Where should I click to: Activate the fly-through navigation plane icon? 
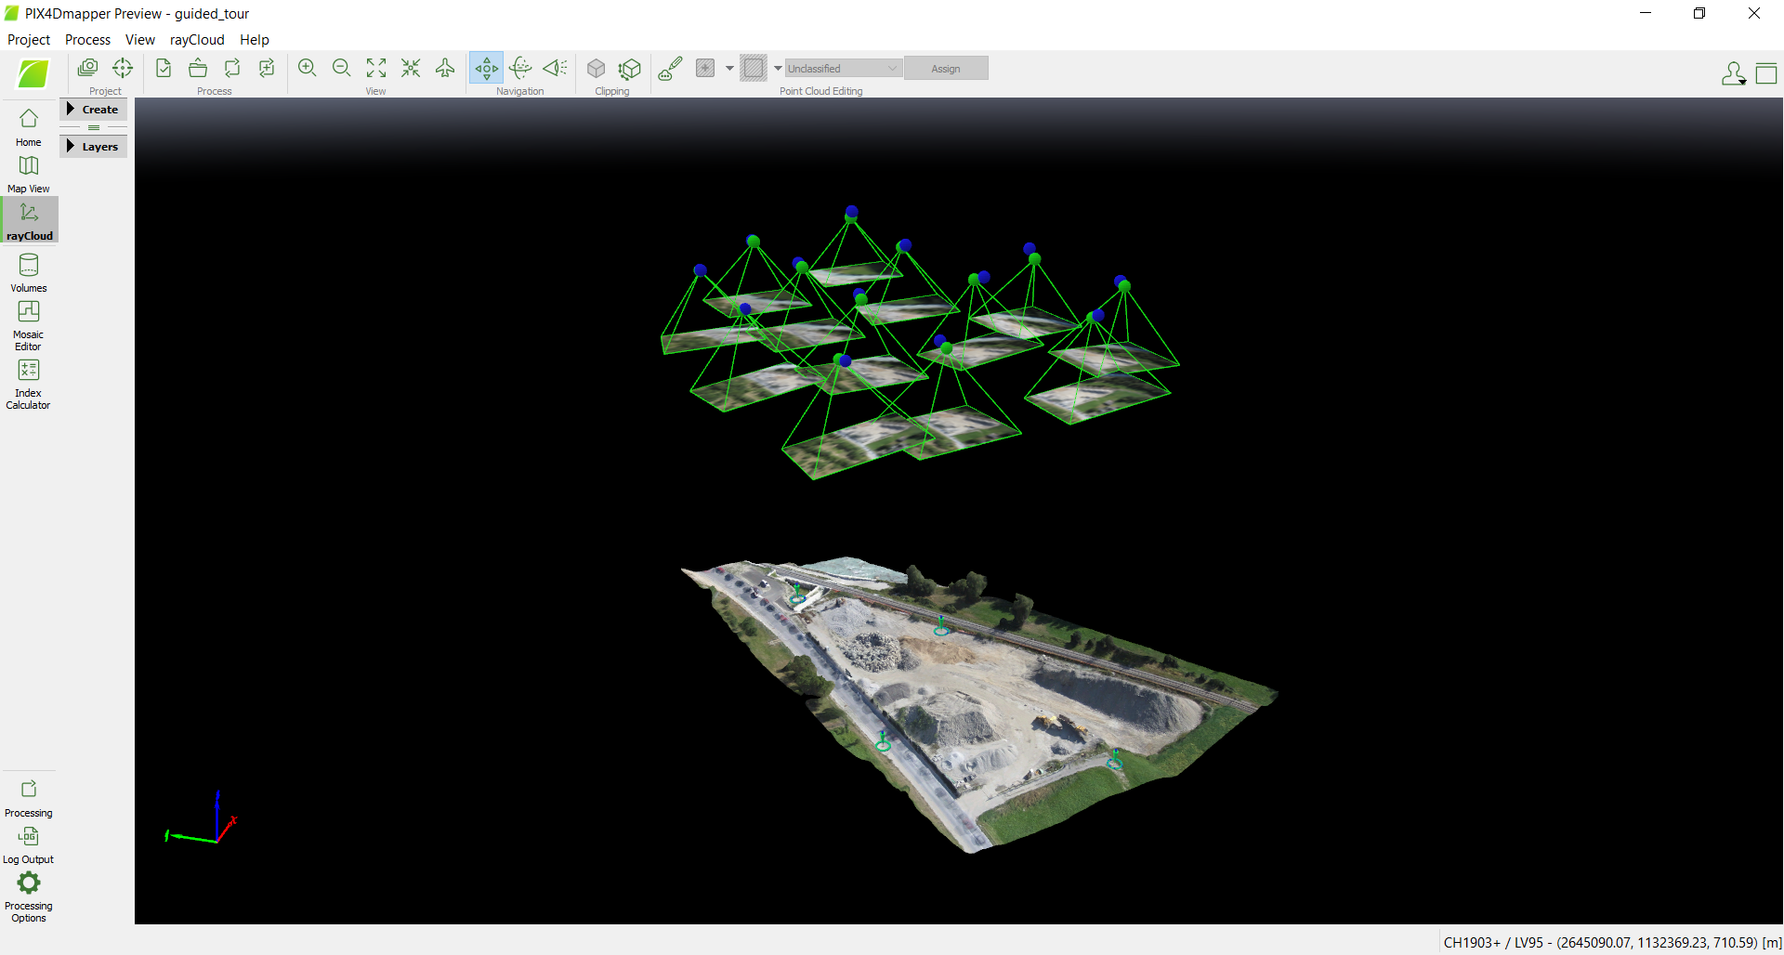point(444,68)
